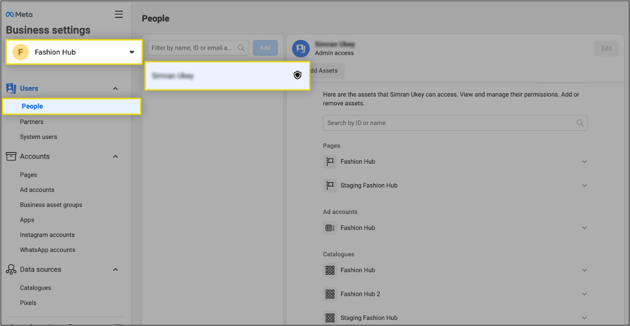This screenshot has height=326, width=630.
Task: Click the Accounts box icon
Action: click(11, 156)
